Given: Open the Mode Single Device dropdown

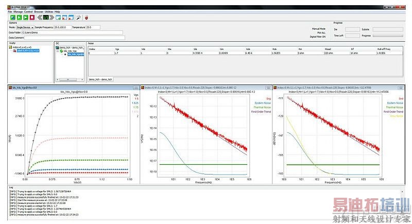Looking at the screenshot, I should click(x=25, y=27).
